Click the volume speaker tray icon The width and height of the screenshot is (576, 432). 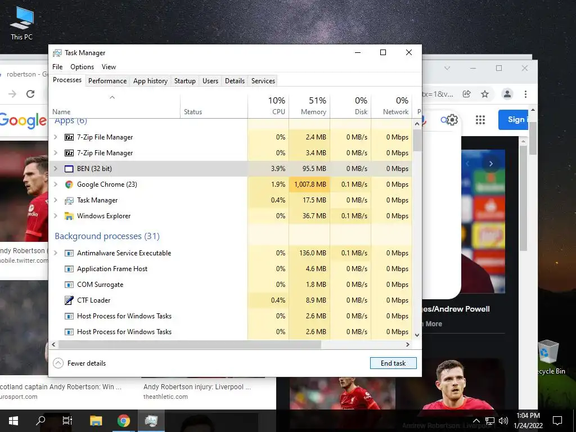503,421
